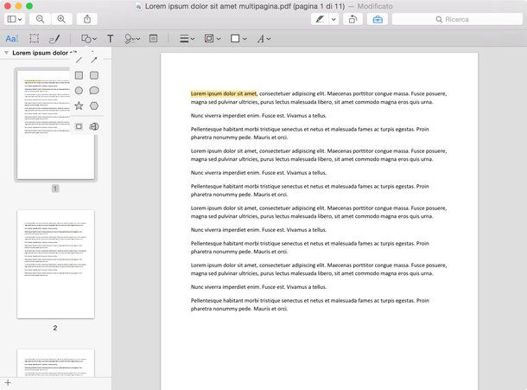
Task: Click the 'Modificato' title label
Action: tap(375, 6)
